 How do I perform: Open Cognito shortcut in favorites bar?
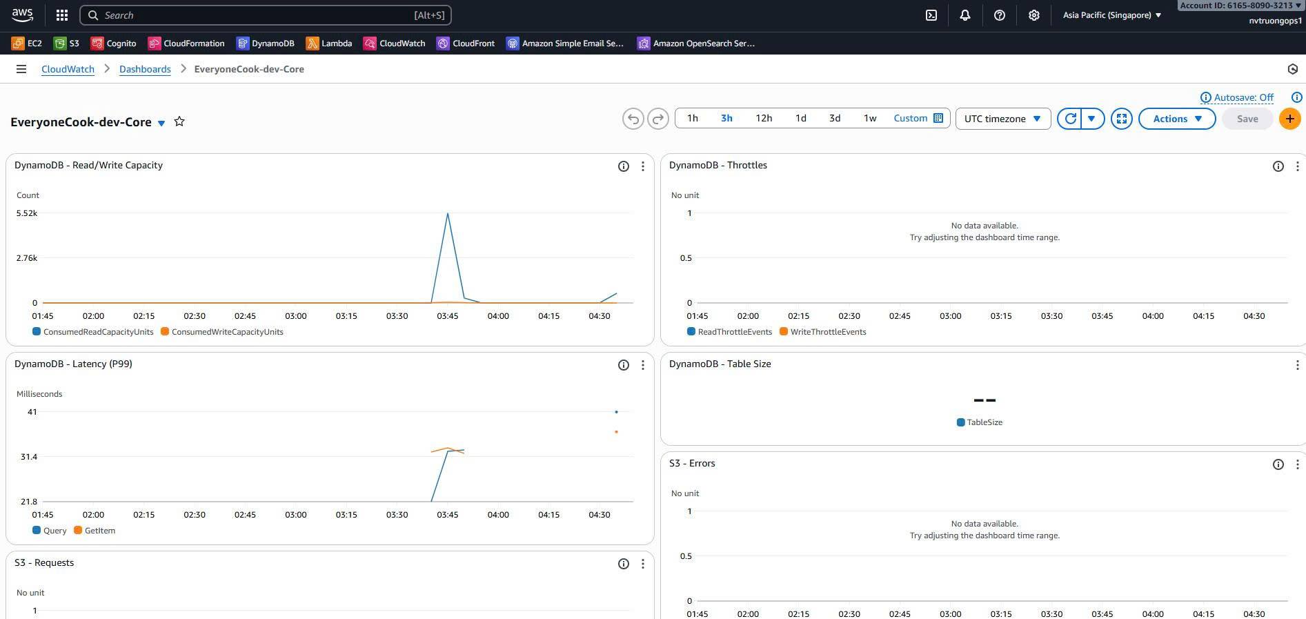pyautogui.click(x=114, y=43)
